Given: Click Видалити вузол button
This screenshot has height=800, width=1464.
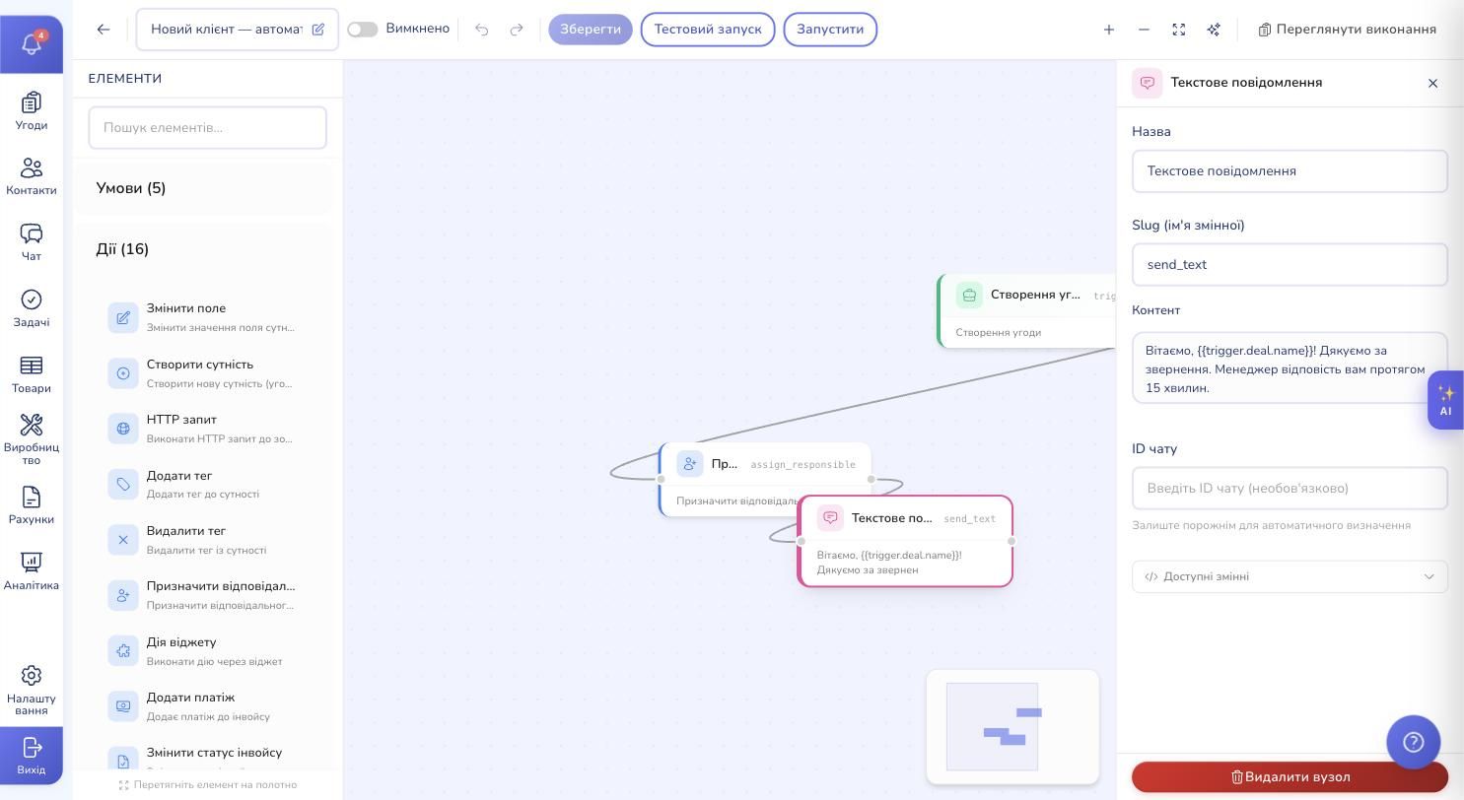Looking at the screenshot, I should point(1290,777).
